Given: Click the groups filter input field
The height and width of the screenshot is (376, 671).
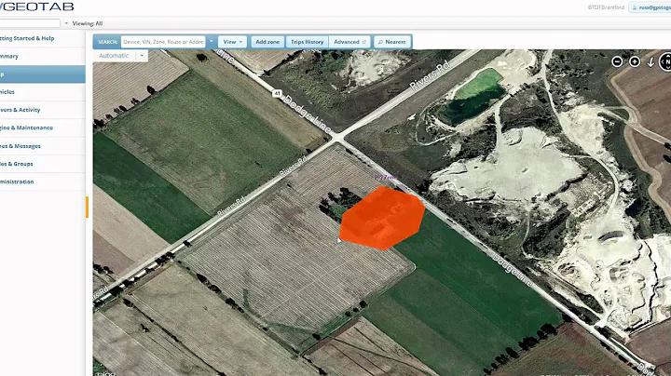Looking at the screenshot, I should point(30,23).
